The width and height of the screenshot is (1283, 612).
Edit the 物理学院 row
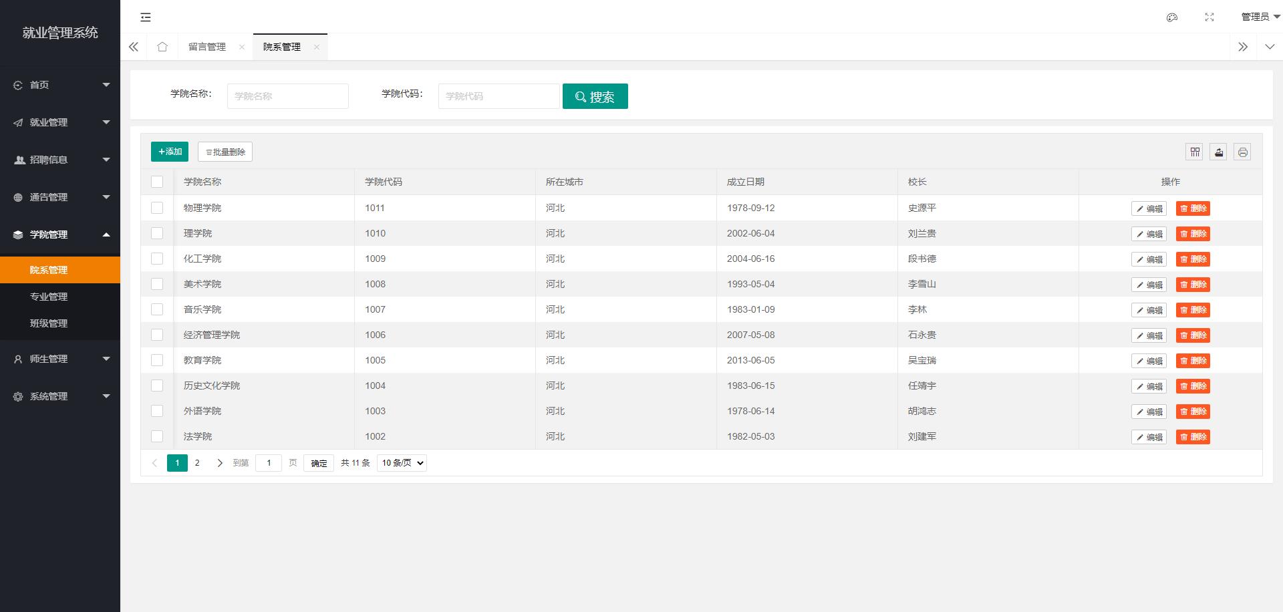tap(1149, 208)
